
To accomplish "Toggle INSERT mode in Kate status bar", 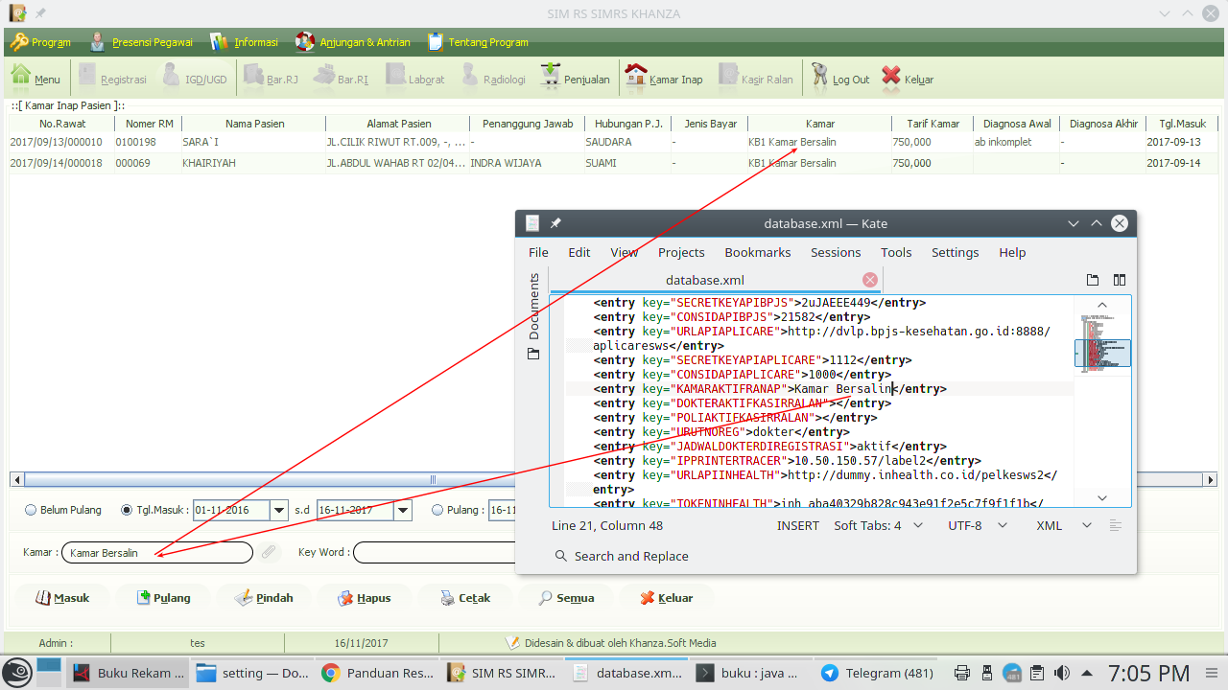I will 798,525.
